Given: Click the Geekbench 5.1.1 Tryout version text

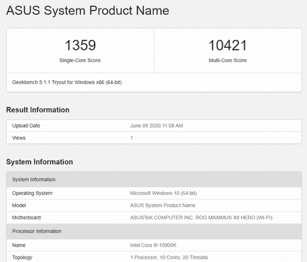Looking at the screenshot, I should pyautogui.click(x=67, y=82).
